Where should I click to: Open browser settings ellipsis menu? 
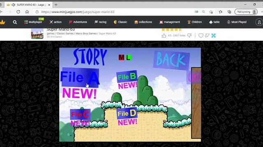point(262,12)
